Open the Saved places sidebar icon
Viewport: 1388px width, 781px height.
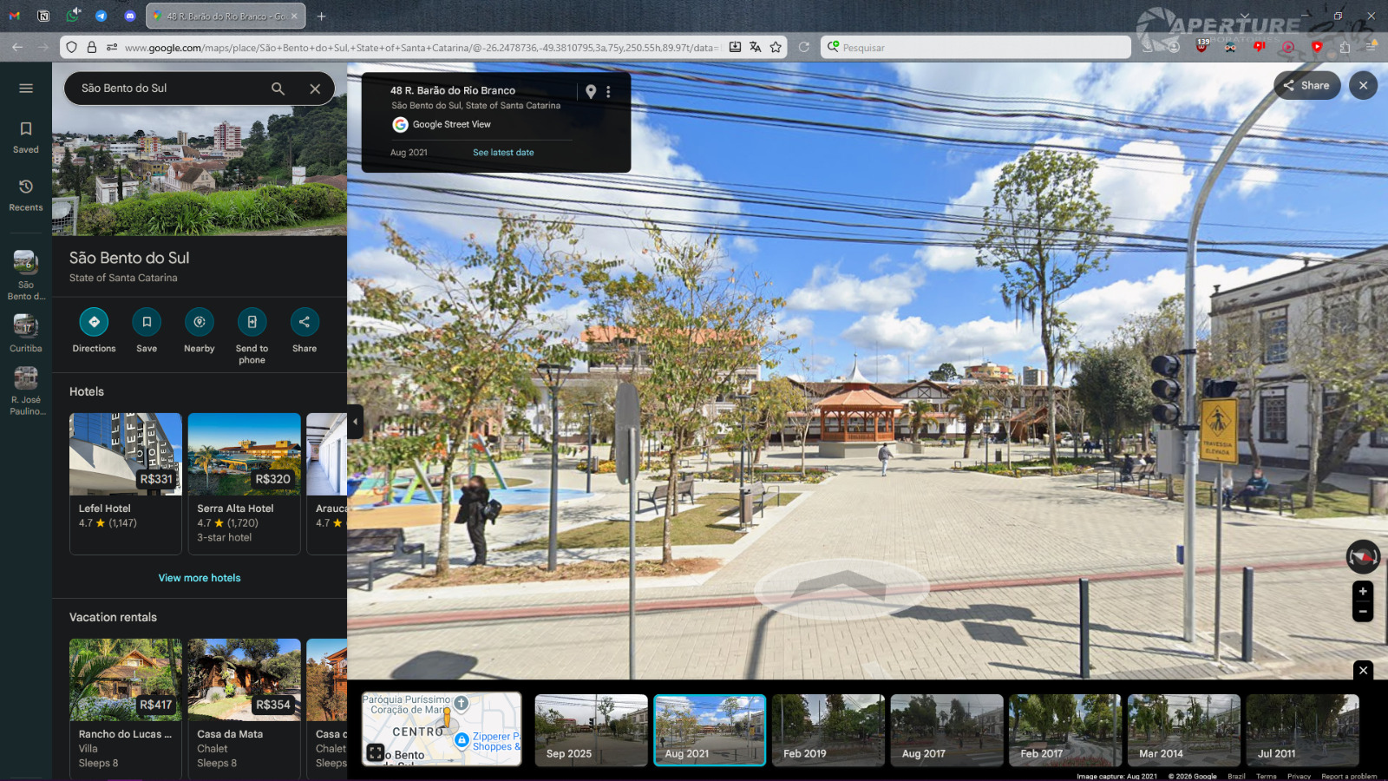pyautogui.click(x=26, y=137)
